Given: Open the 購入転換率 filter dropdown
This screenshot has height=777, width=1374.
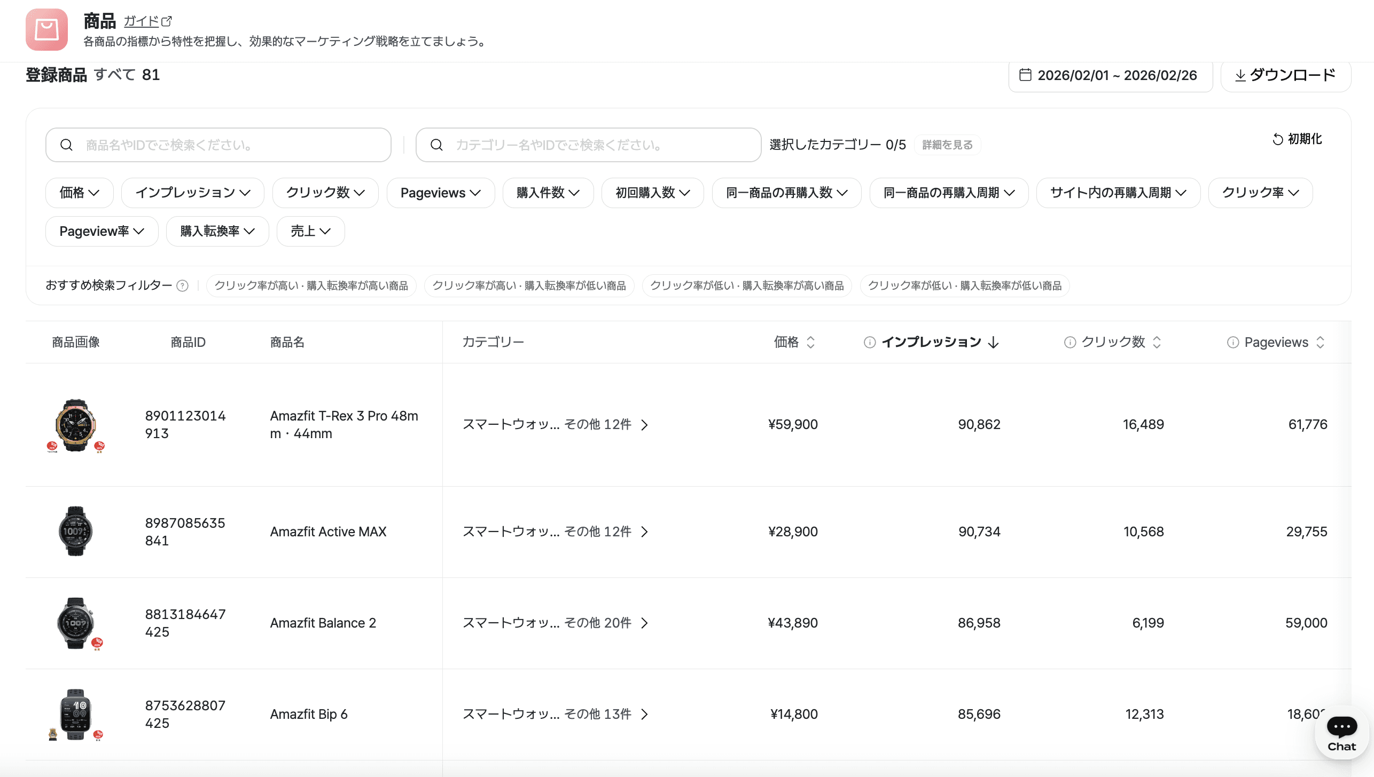Looking at the screenshot, I should [217, 231].
